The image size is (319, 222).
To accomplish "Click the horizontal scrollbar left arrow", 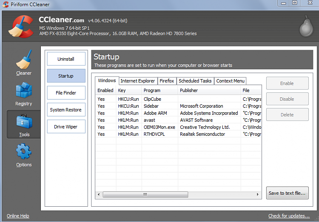I will coord(99,194).
